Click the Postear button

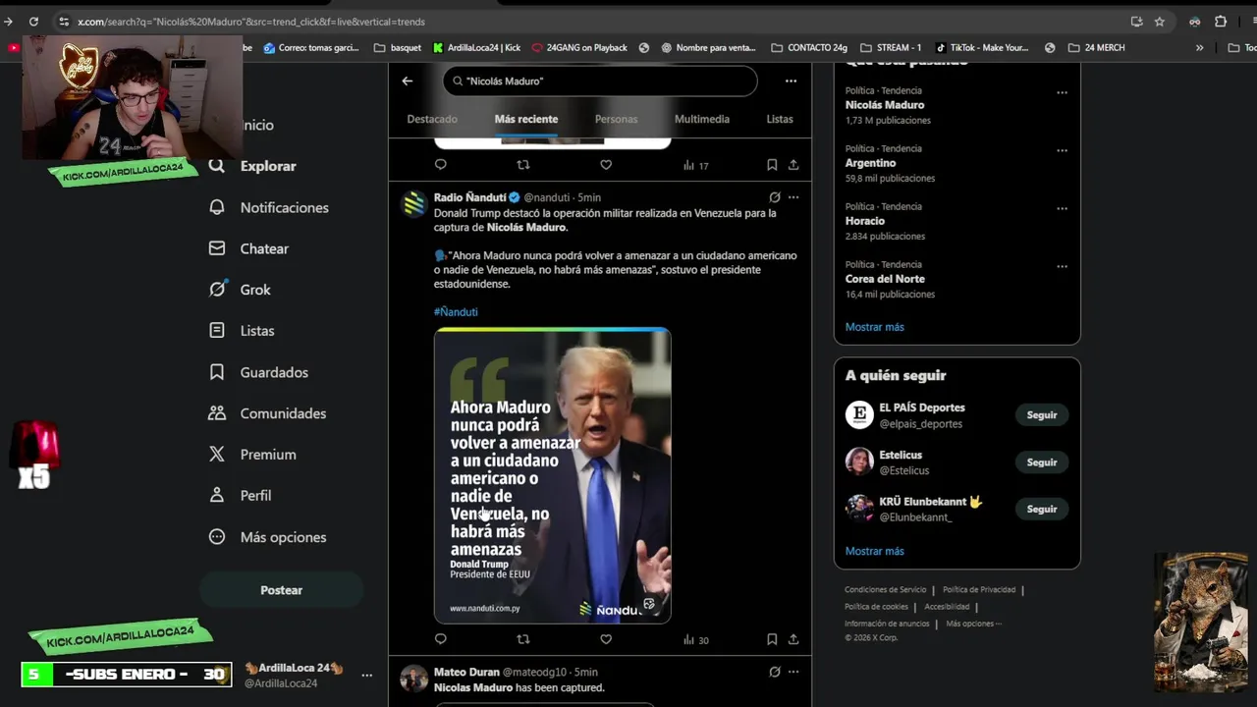[282, 590]
